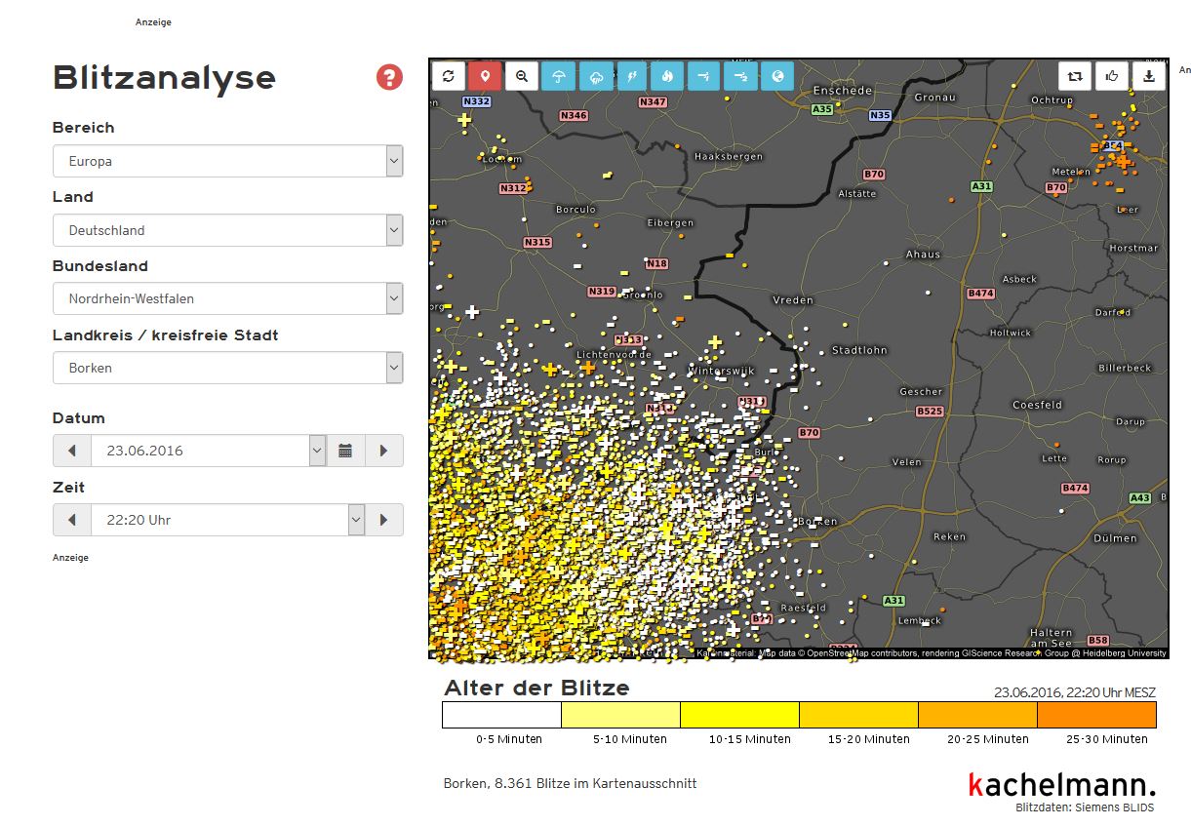Click the zoom magnifier icon
This screenshot has height=827, width=1191.
(x=522, y=75)
